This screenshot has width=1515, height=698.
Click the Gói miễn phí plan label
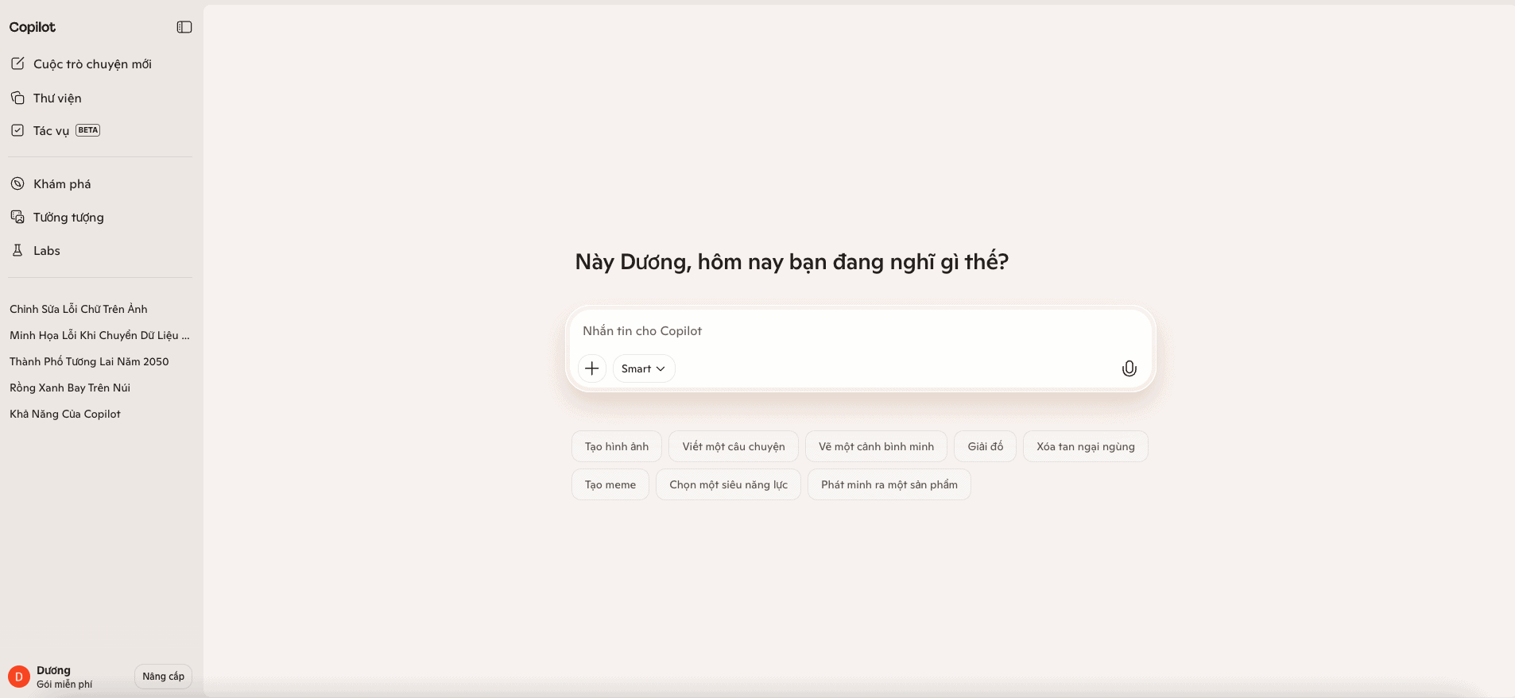click(64, 685)
